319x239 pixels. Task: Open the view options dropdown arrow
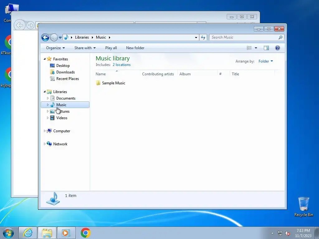[x=256, y=48]
